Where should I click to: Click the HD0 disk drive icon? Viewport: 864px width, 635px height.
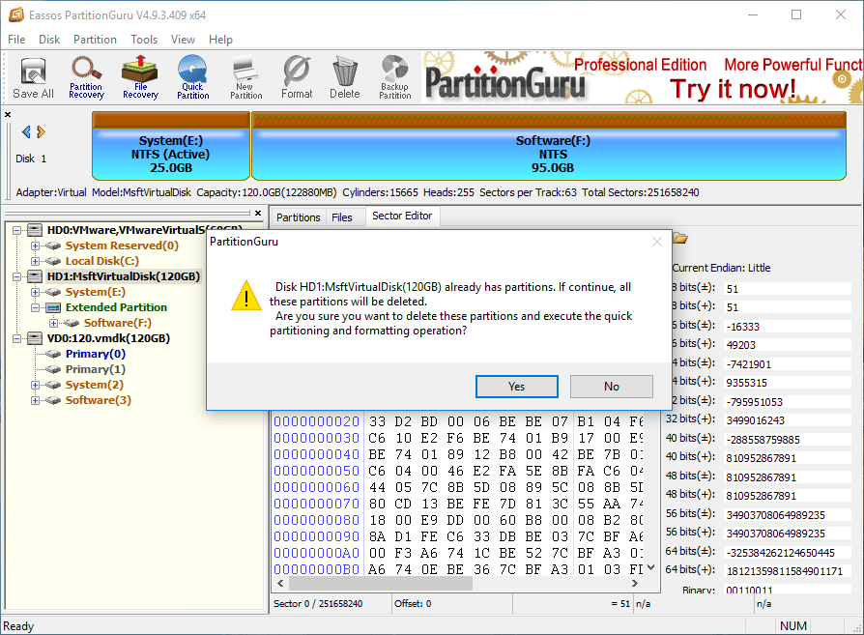tap(35, 230)
